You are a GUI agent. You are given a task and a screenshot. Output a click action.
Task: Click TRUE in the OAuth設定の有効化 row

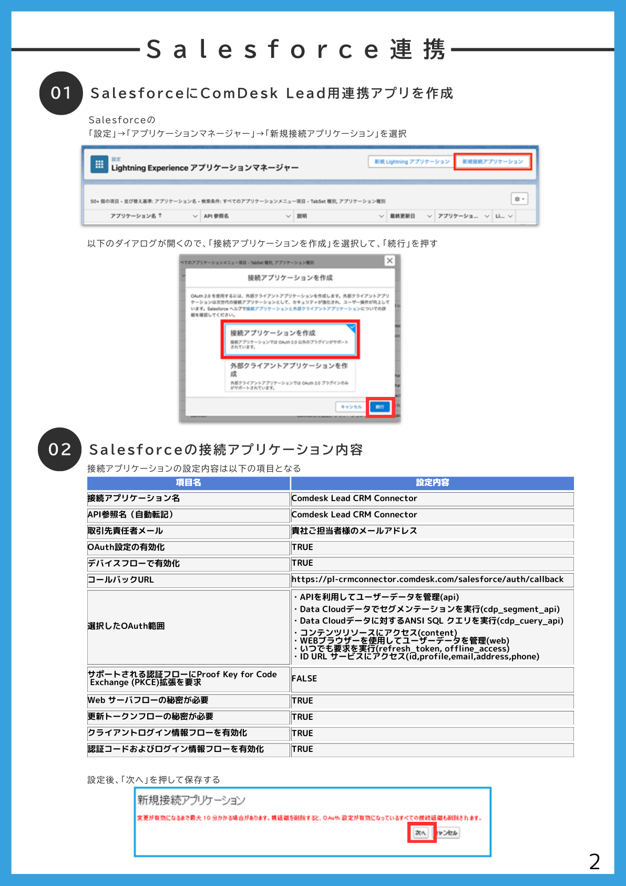pyautogui.click(x=302, y=547)
